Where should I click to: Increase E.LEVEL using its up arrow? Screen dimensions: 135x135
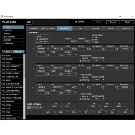click(76, 40)
